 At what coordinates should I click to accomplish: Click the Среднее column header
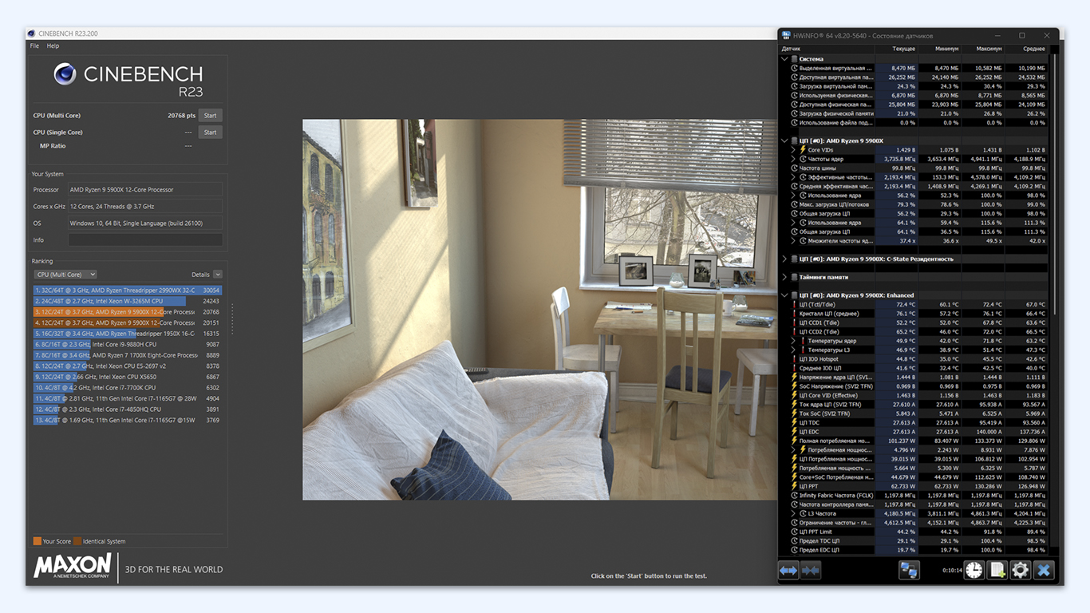1026,49
